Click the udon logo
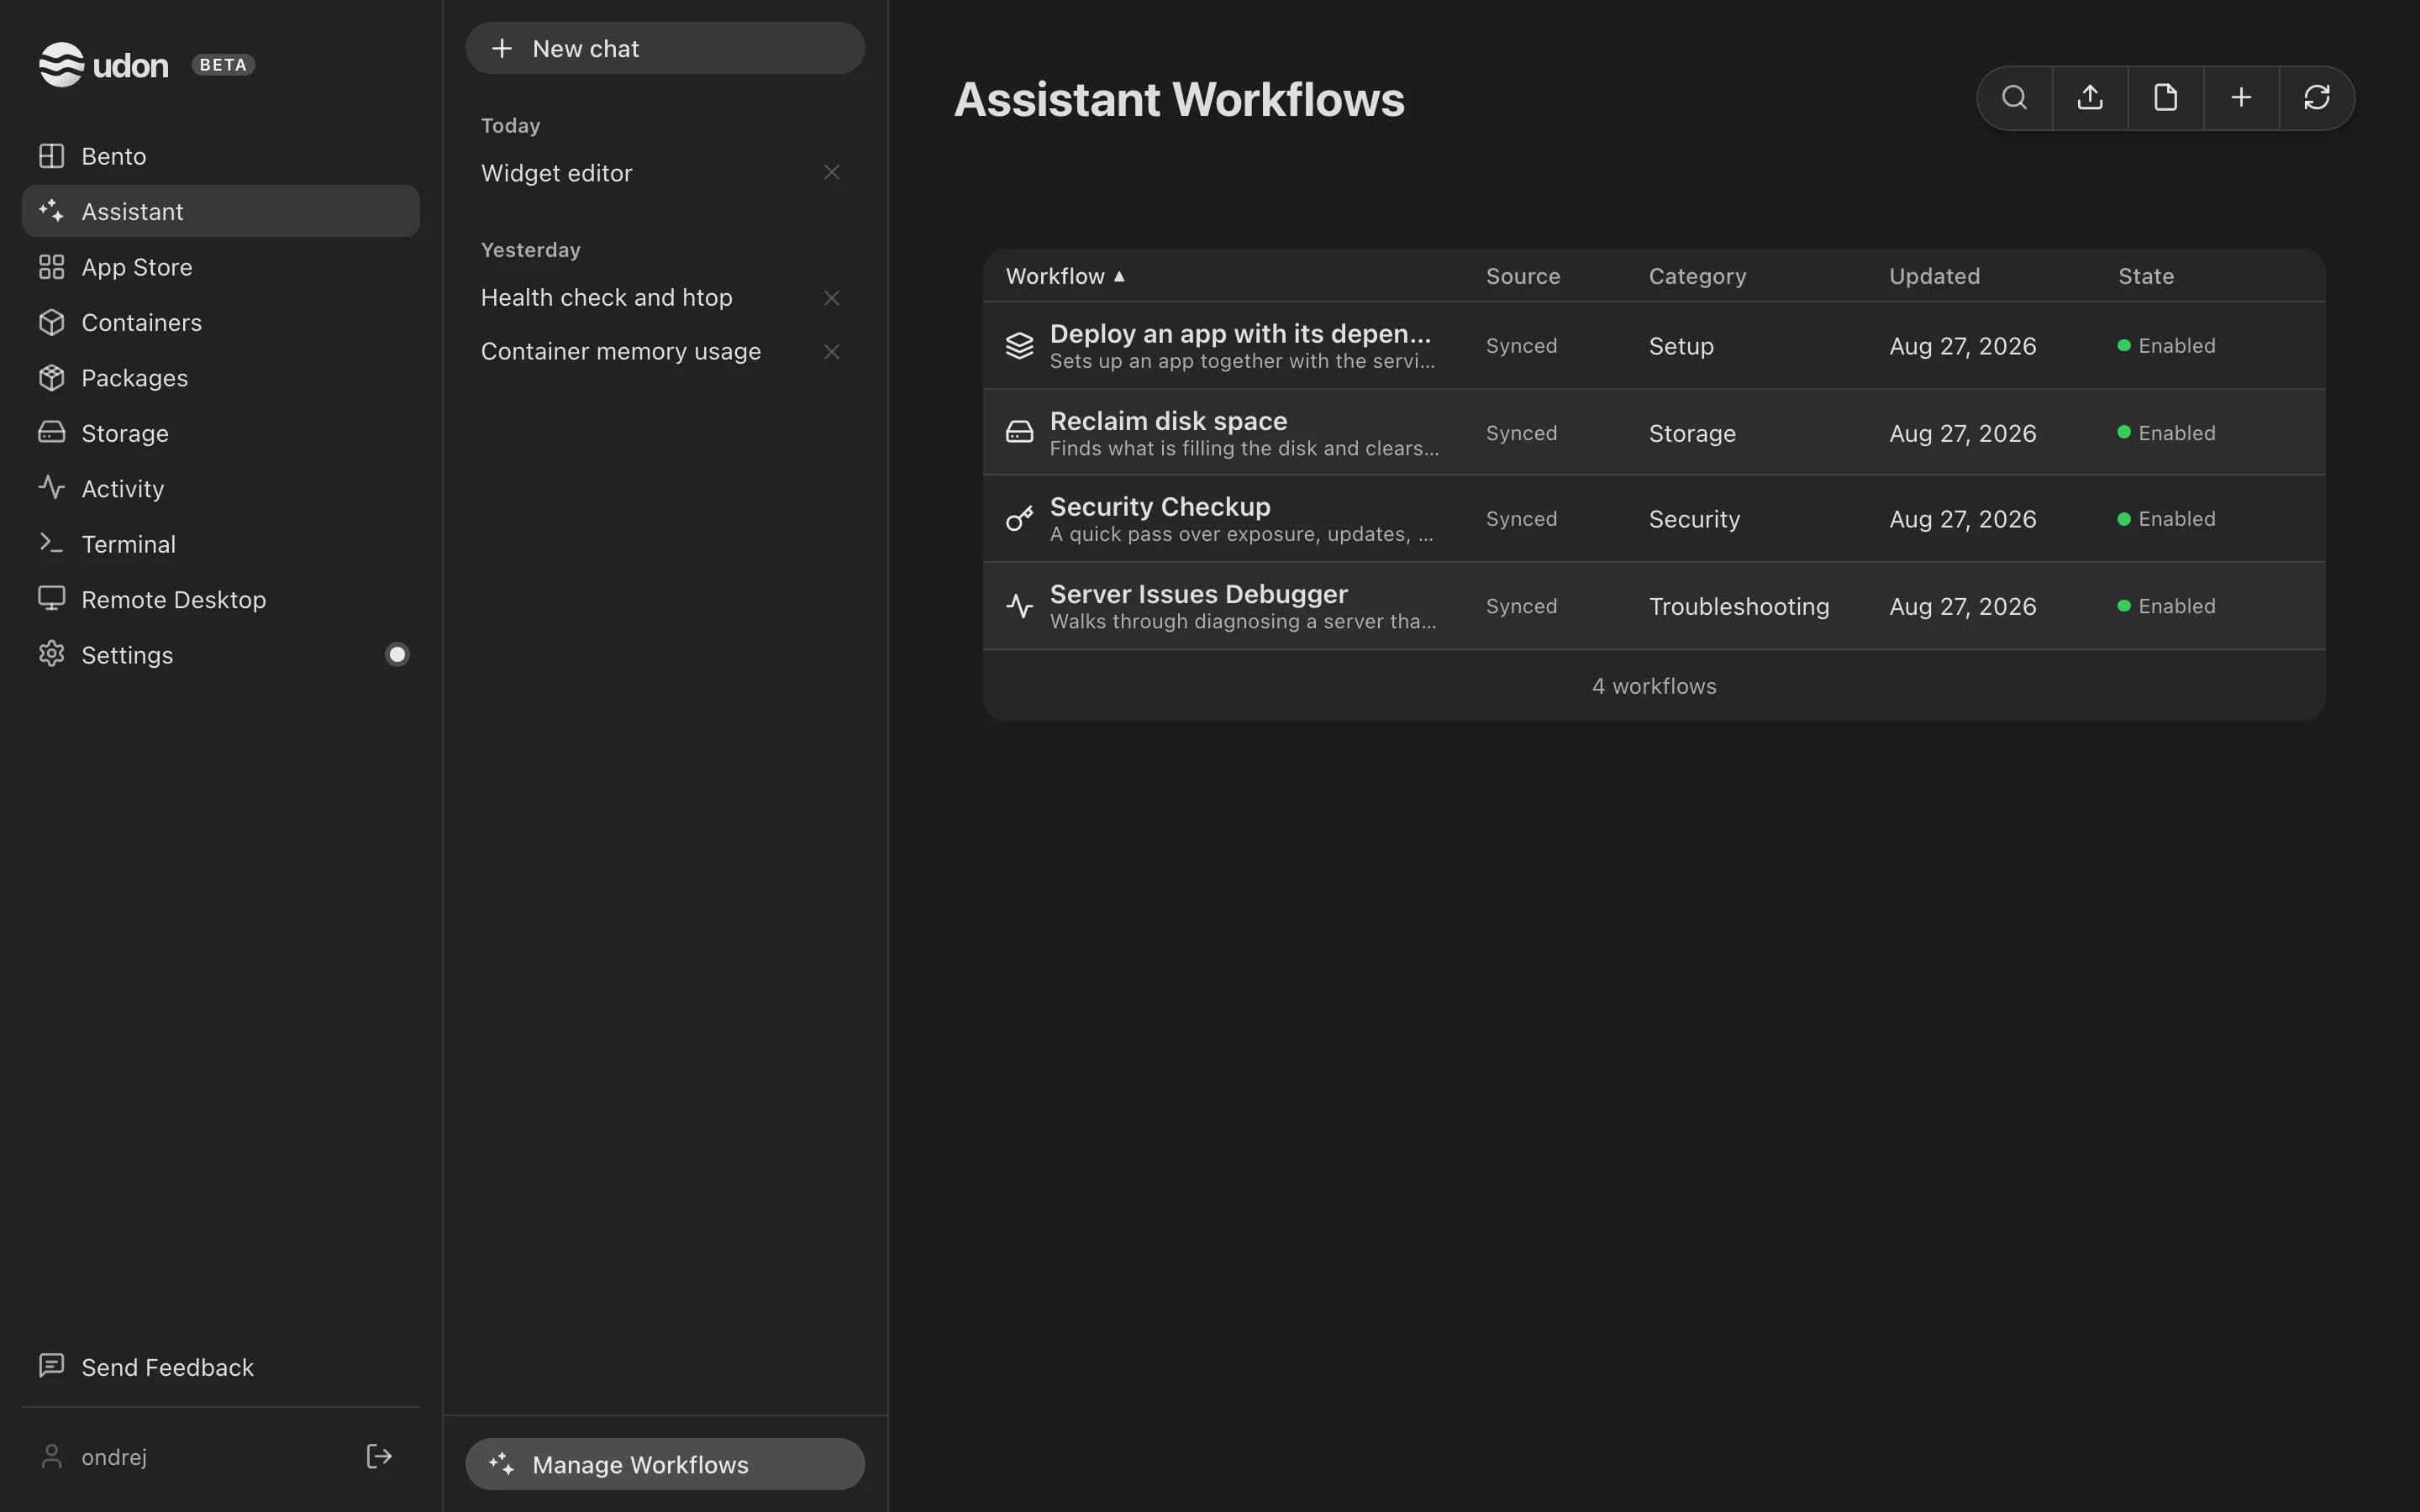 point(104,65)
